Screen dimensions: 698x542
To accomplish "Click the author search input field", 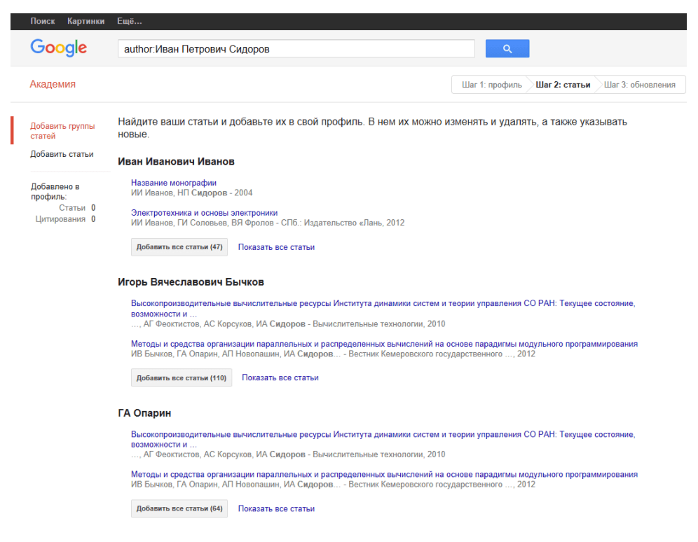I will [x=296, y=48].
